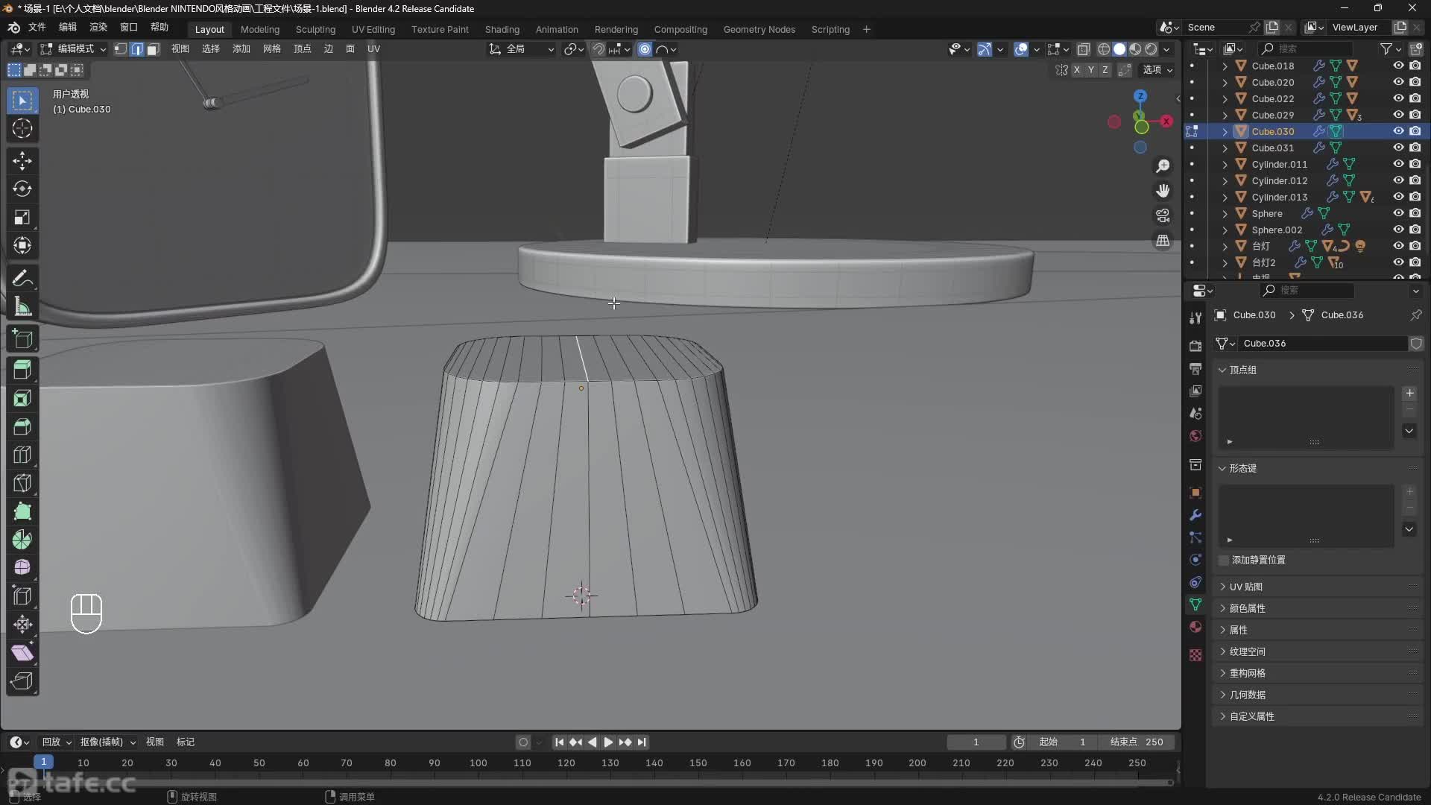Hide Cube.018 in viewport
This screenshot has height=805, width=1431.
pos(1398,66)
